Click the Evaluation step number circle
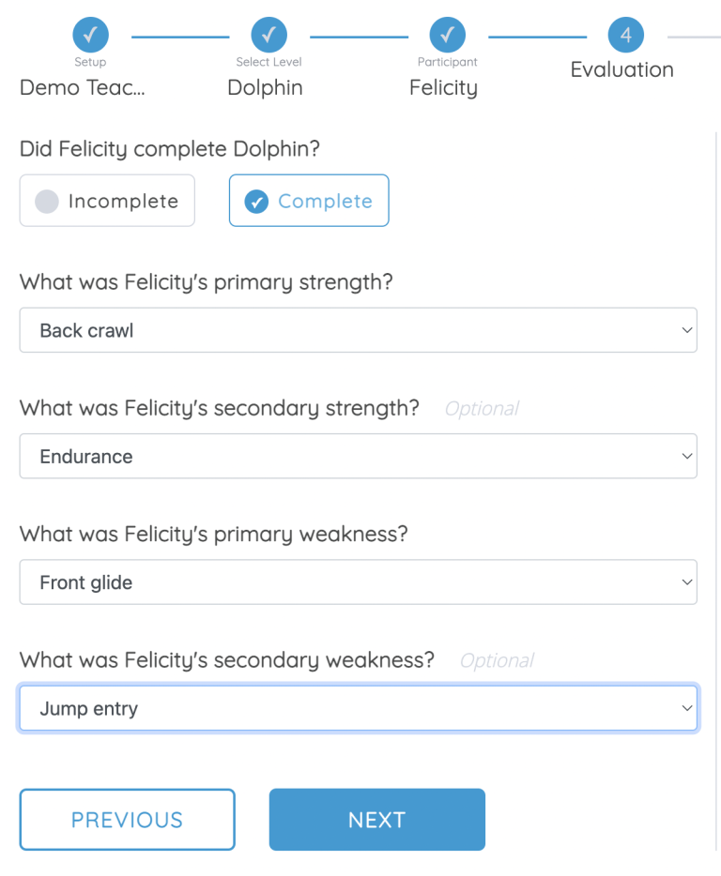 tap(625, 35)
